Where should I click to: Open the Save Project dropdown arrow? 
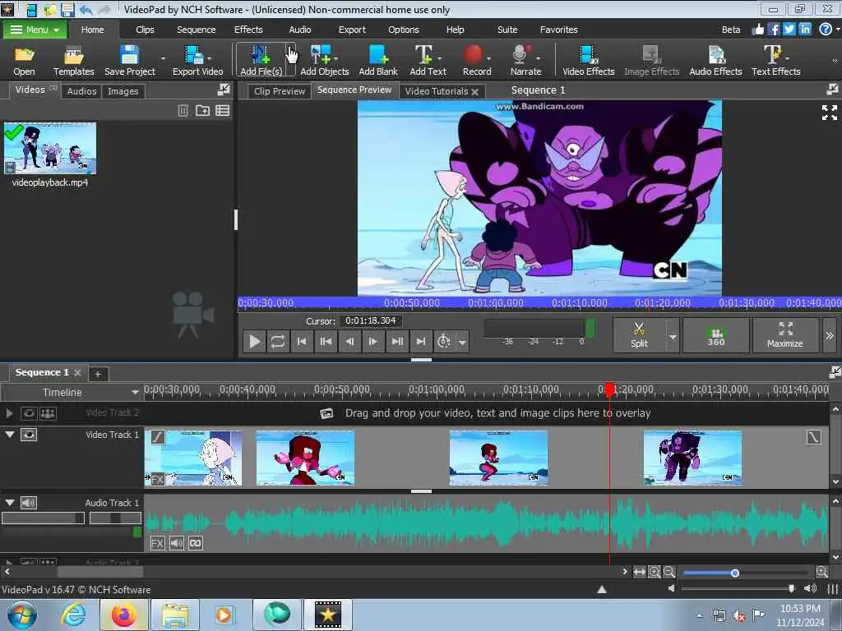163,58
